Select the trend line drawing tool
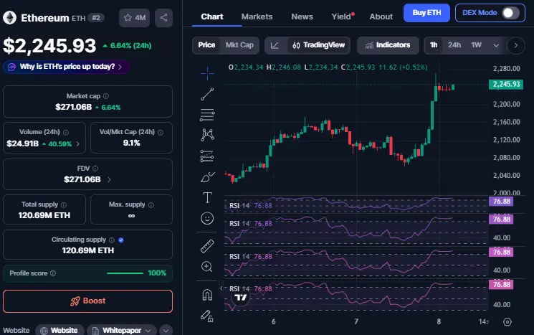 tap(207, 94)
